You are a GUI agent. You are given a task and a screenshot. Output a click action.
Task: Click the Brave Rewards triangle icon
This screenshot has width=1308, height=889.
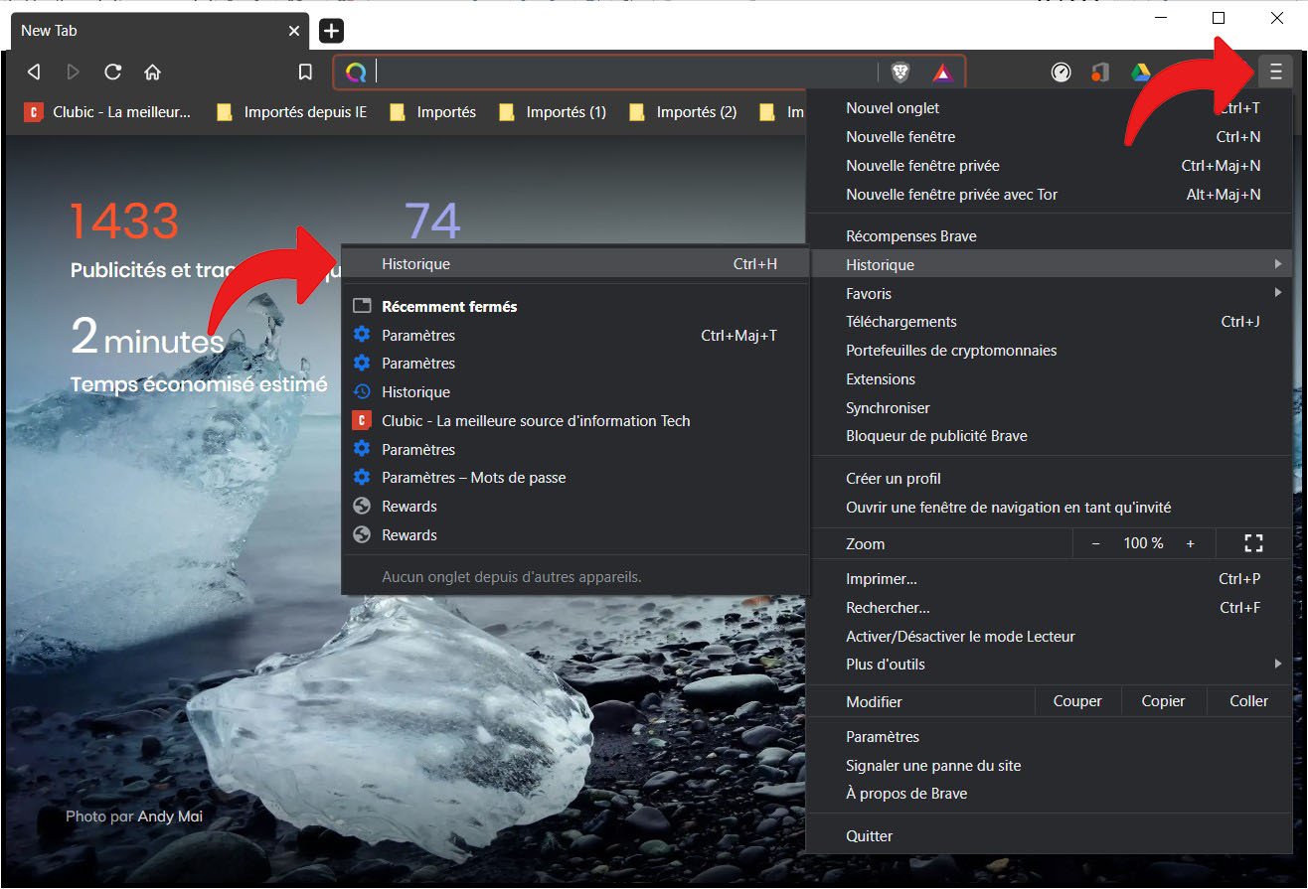tap(942, 72)
